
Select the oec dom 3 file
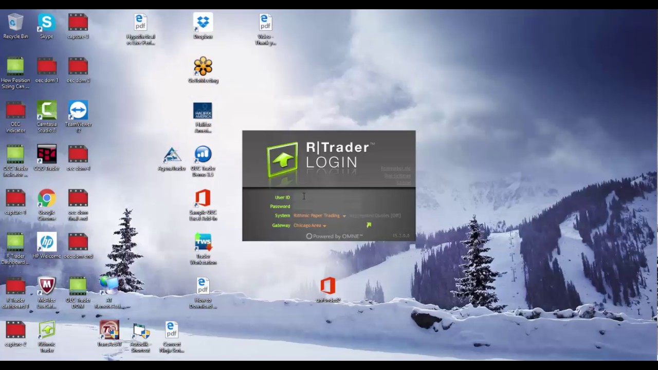click(x=78, y=70)
